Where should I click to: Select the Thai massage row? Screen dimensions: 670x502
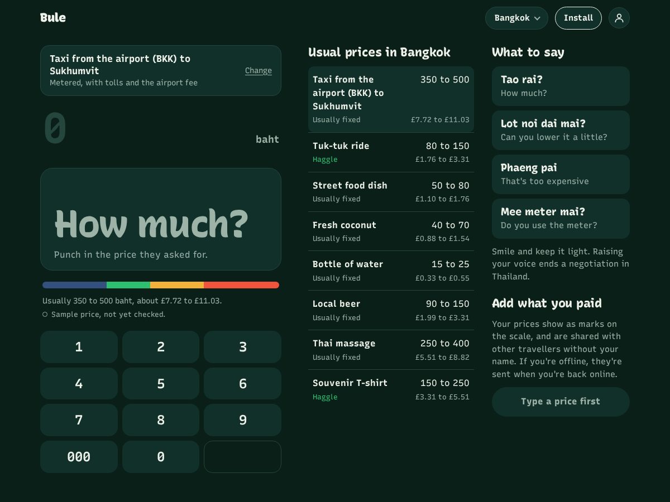[x=391, y=350]
